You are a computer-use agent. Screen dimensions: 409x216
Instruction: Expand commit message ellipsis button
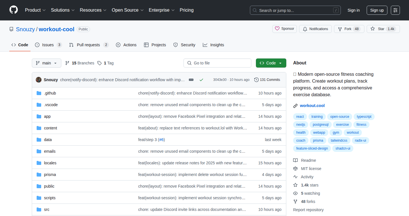(191, 80)
